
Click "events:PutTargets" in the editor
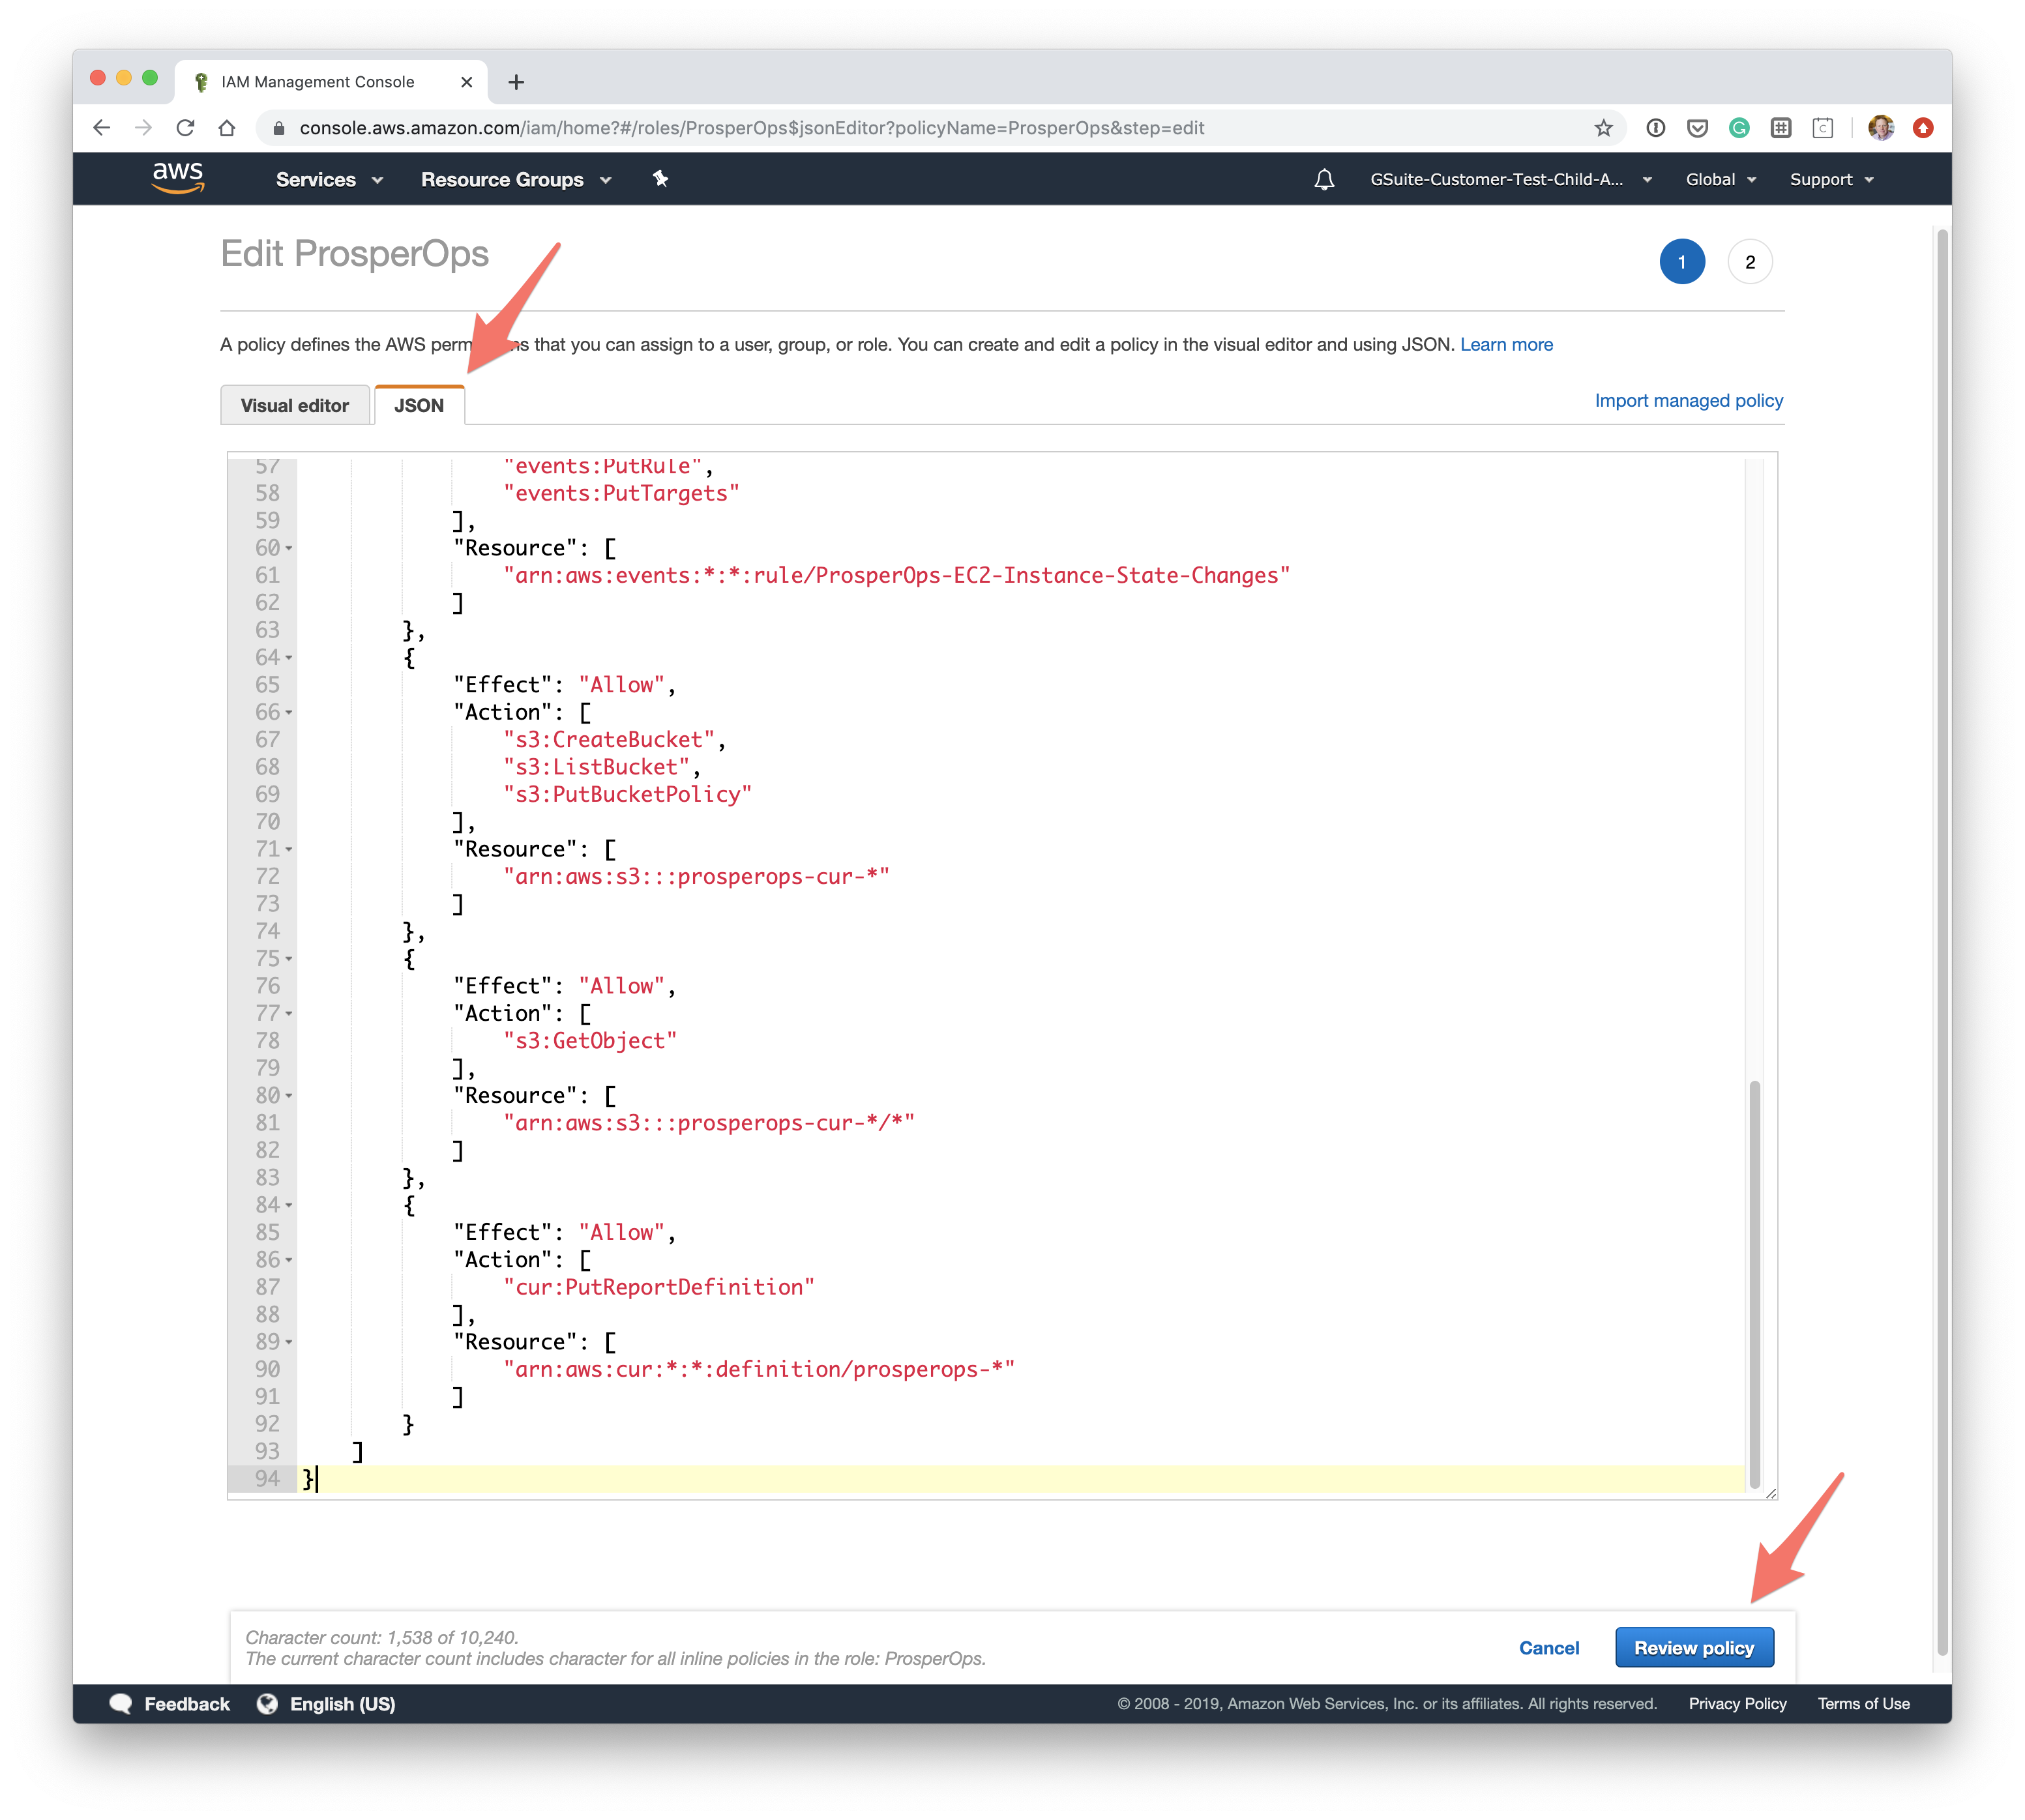[x=621, y=493]
